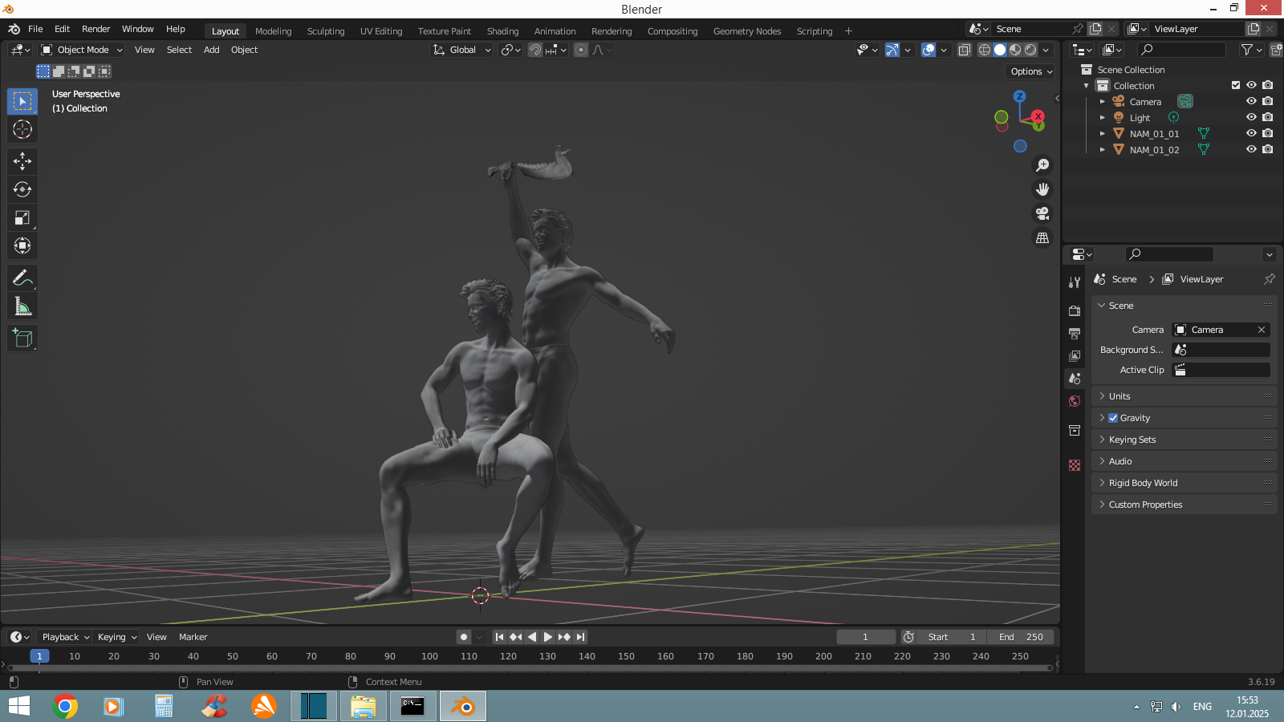Open the Output properties tab
Image resolution: width=1284 pixels, height=722 pixels.
click(1075, 333)
